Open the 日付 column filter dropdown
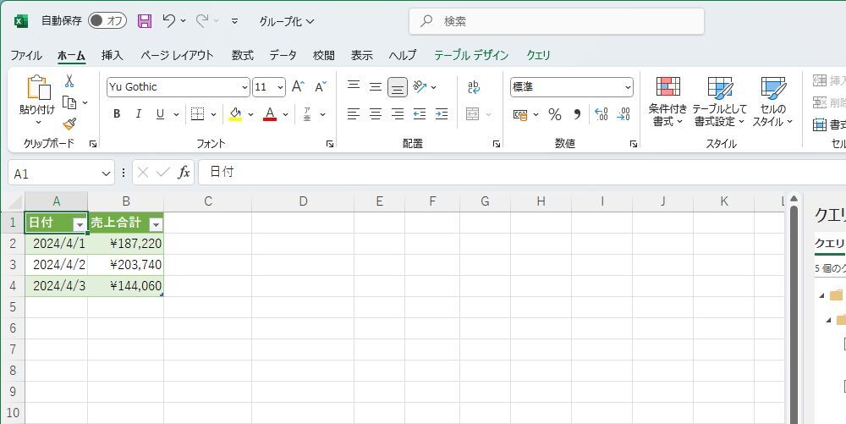 pyautogui.click(x=80, y=224)
